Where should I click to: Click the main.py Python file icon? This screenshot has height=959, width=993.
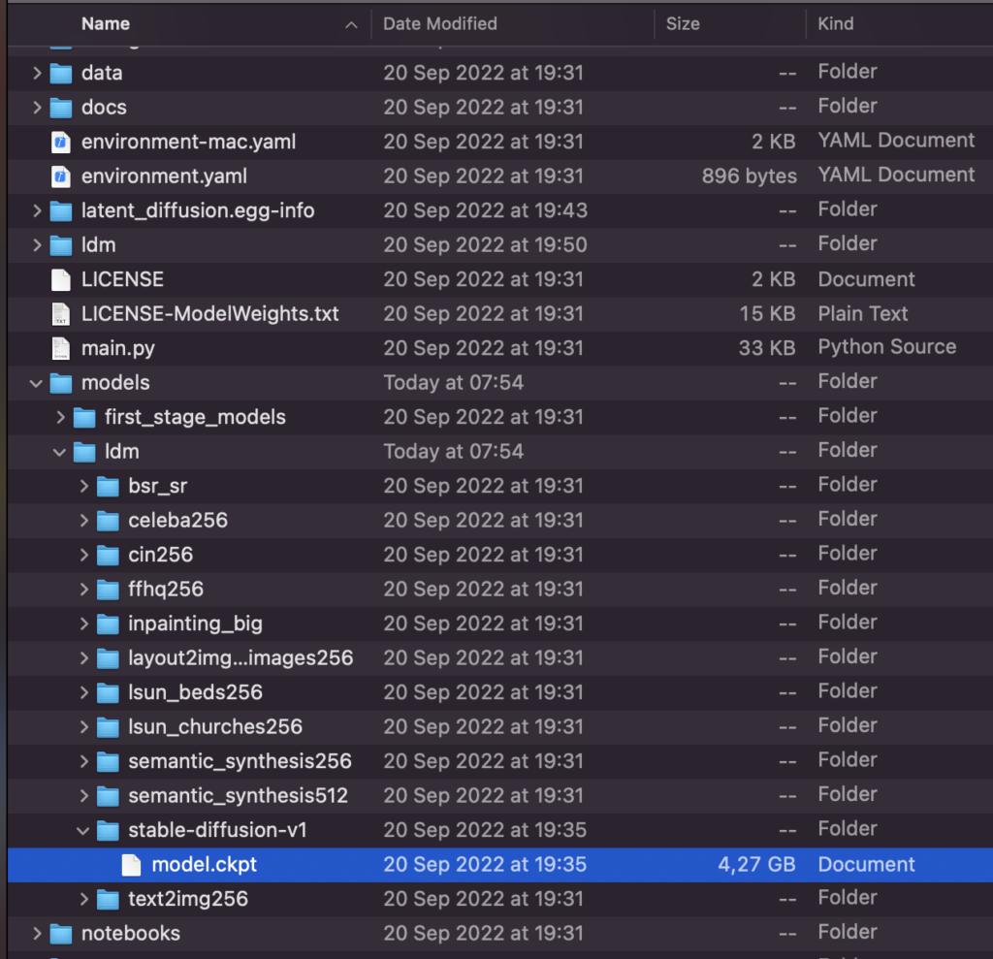coord(61,348)
